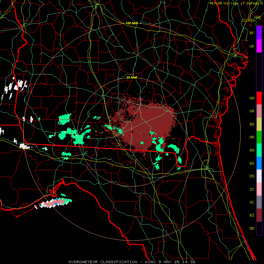Click the 'WS' legend label
Viewport: 264px width, 264px height.
(252, 163)
